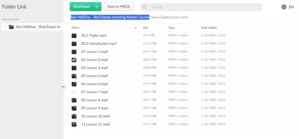This screenshot has width=299, height=139.
Task: Focus the Search input field
Action: click(x=204, y=7)
